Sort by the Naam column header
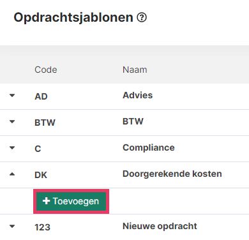This screenshot has width=249, height=240. (135, 70)
